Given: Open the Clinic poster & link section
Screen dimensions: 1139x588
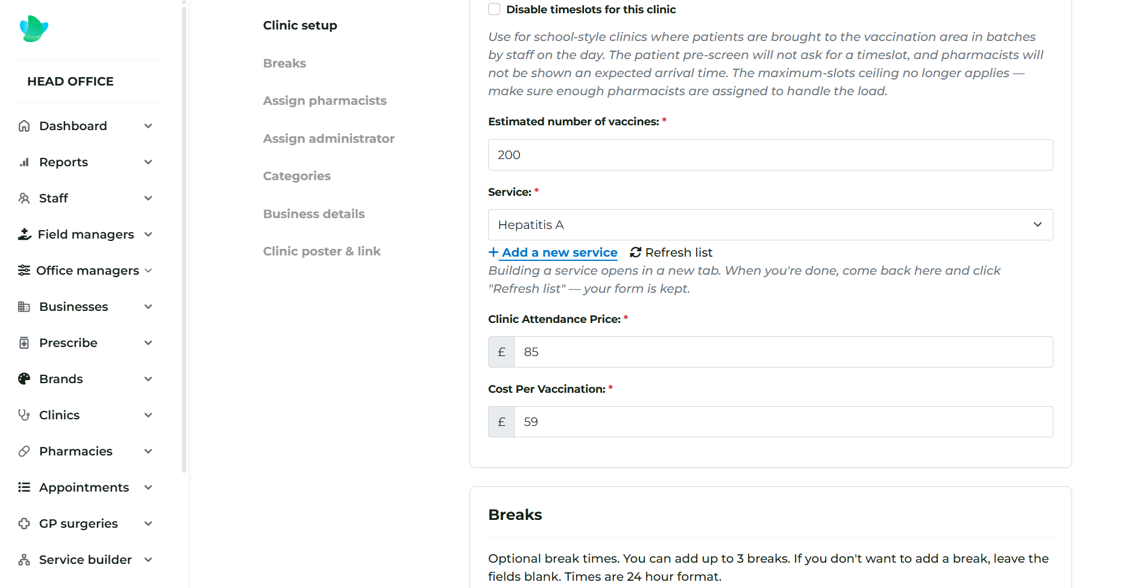Looking at the screenshot, I should click(x=322, y=251).
